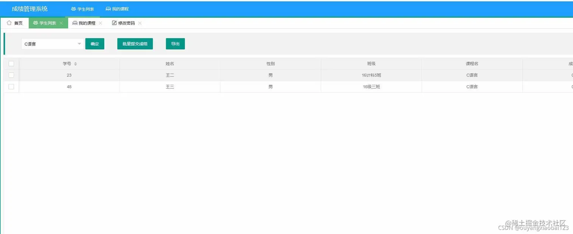The width and height of the screenshot is (573, 234).
Task: Click the home icon on 首页 tab
Action: pyautogui.click(x=9, y=23)
